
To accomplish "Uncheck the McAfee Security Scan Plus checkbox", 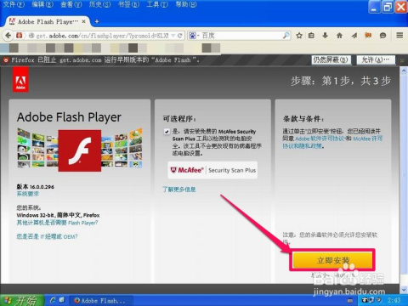I will tap(167, 132).
